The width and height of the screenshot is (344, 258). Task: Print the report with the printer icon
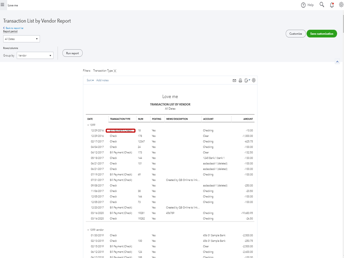(x=240, y=81)
